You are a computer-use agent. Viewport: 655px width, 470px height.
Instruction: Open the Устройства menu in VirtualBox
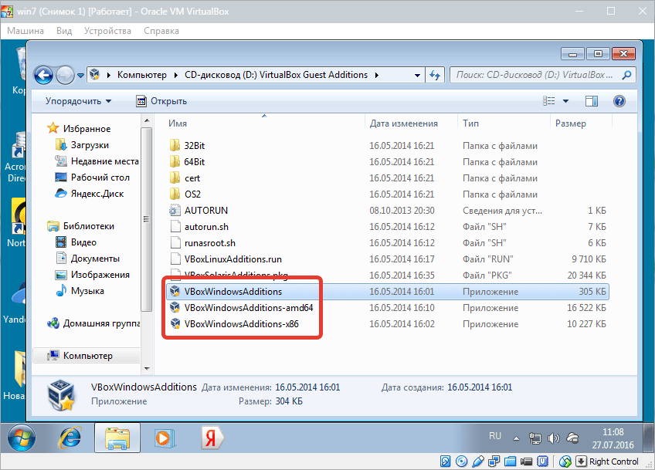108,31
